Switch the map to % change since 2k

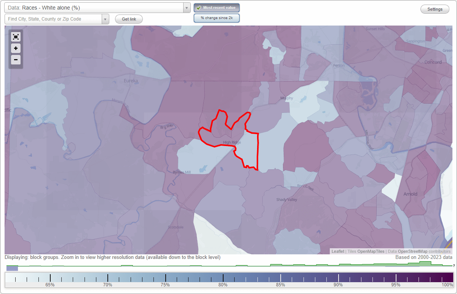(x=216, y=18)
